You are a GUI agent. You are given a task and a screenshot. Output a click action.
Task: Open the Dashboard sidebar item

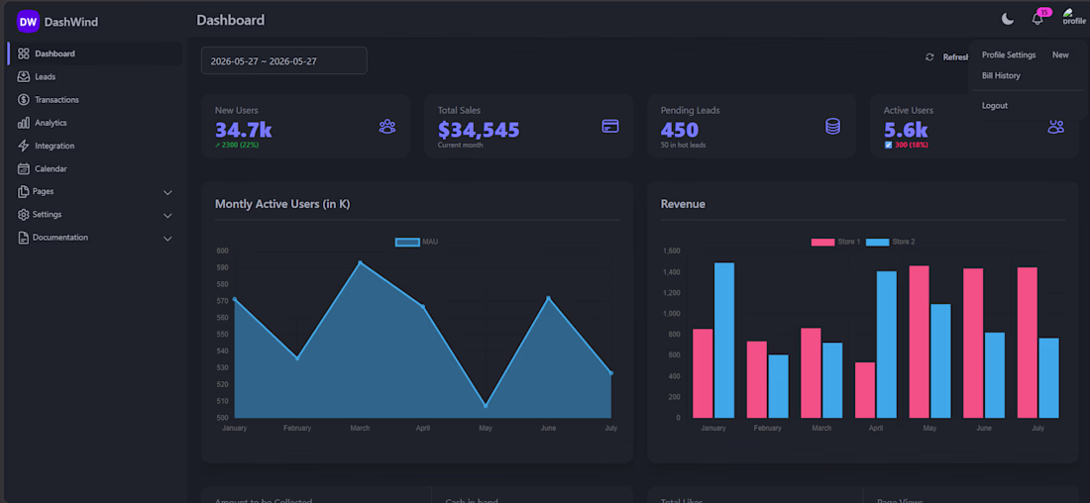[95, 53]
